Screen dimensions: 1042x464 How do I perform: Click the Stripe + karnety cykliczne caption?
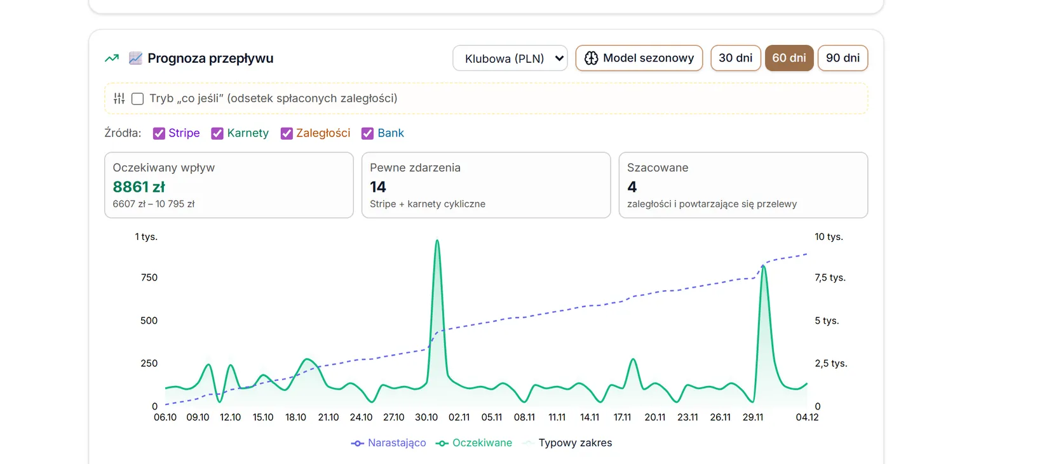pyautogui.click(x=428, y=204)
